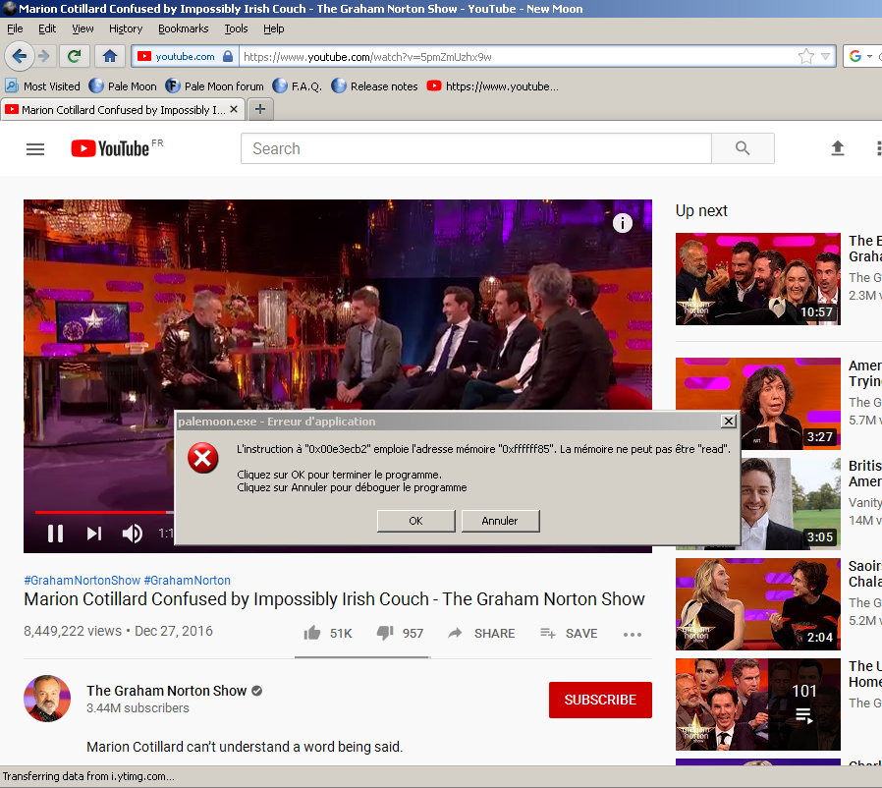Go back with the back arrow button
Screen dimensions: 882x788
pyautogui.click(x=19, y=56)
